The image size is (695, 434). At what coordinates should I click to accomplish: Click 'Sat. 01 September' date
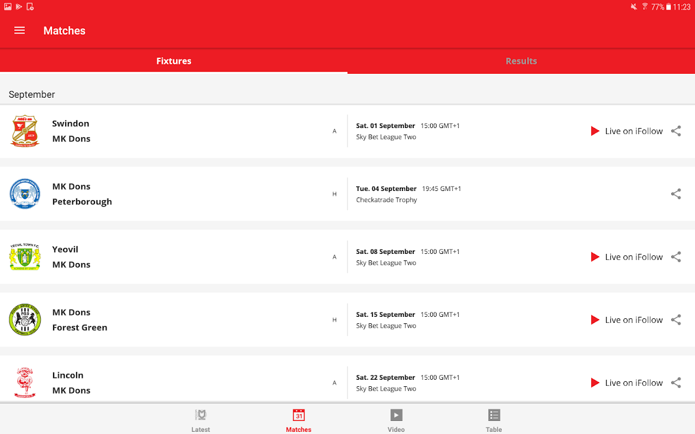click(x=386, y=126)
